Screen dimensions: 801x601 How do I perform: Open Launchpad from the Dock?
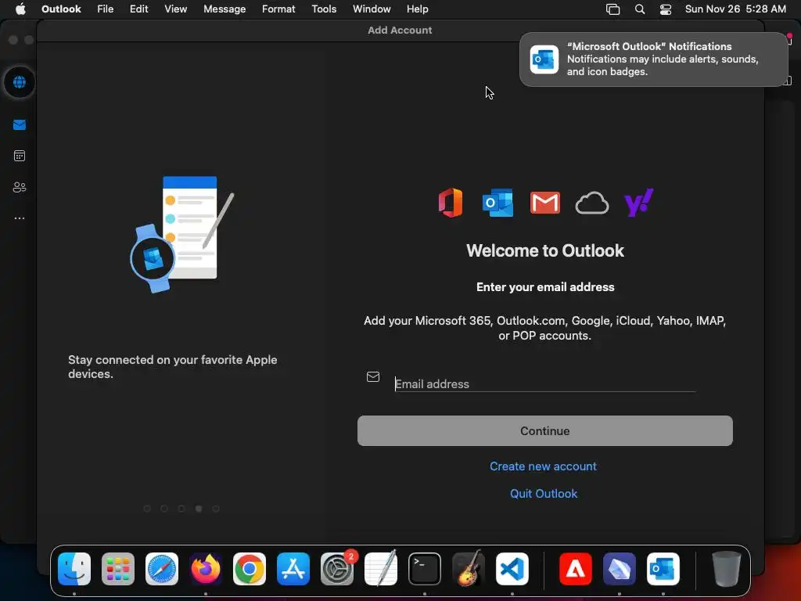point(118,569)
